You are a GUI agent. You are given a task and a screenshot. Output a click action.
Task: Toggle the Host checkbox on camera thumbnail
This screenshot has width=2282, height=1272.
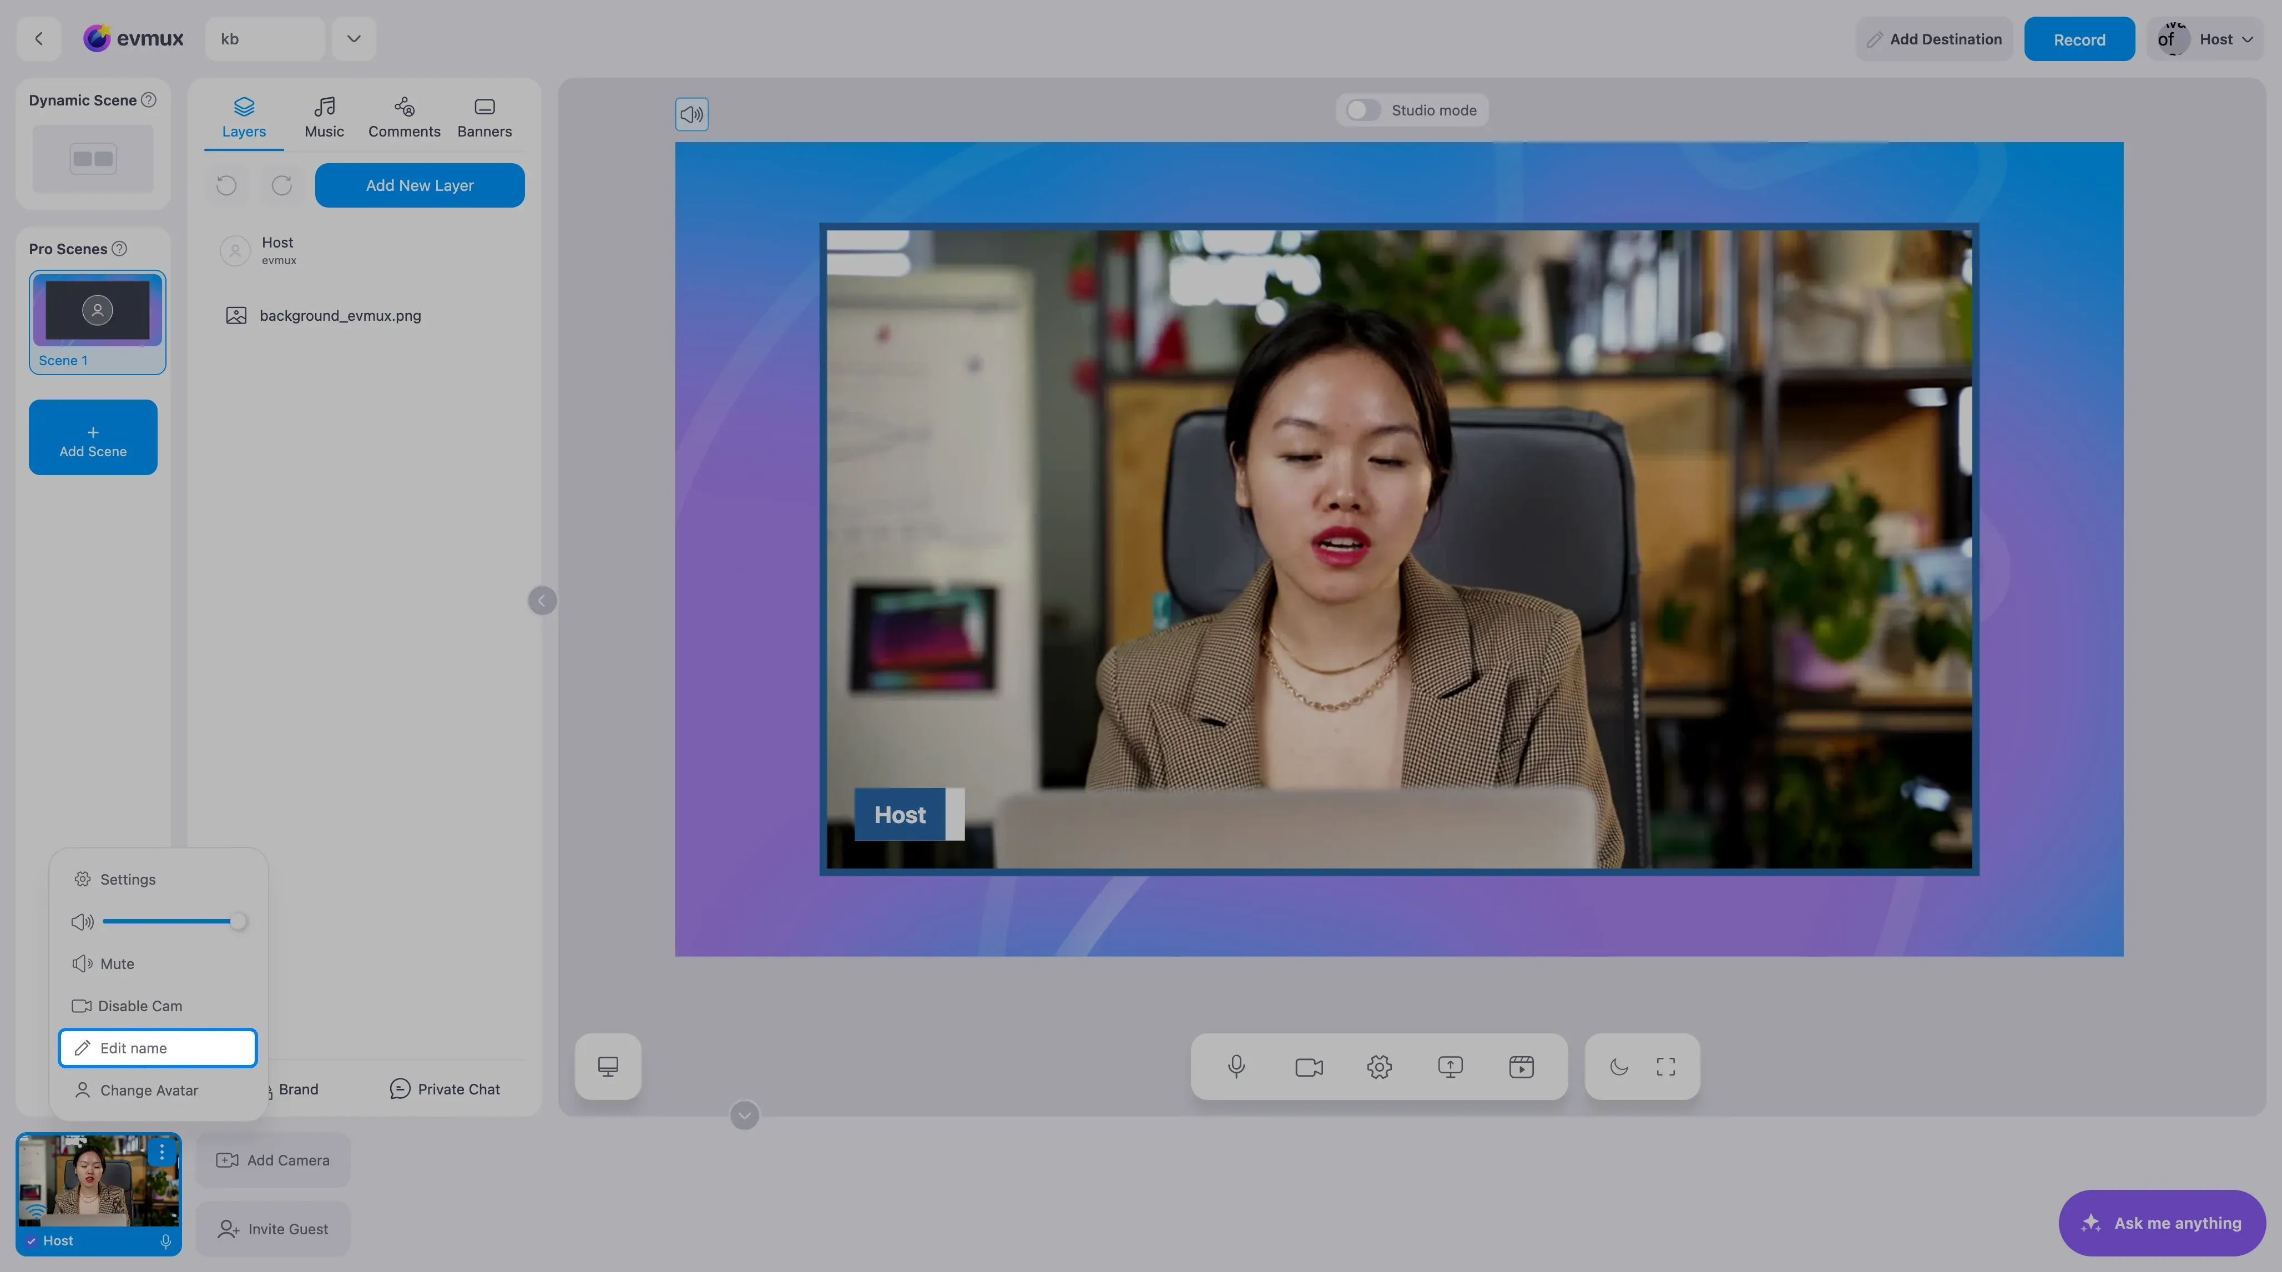32,1241
